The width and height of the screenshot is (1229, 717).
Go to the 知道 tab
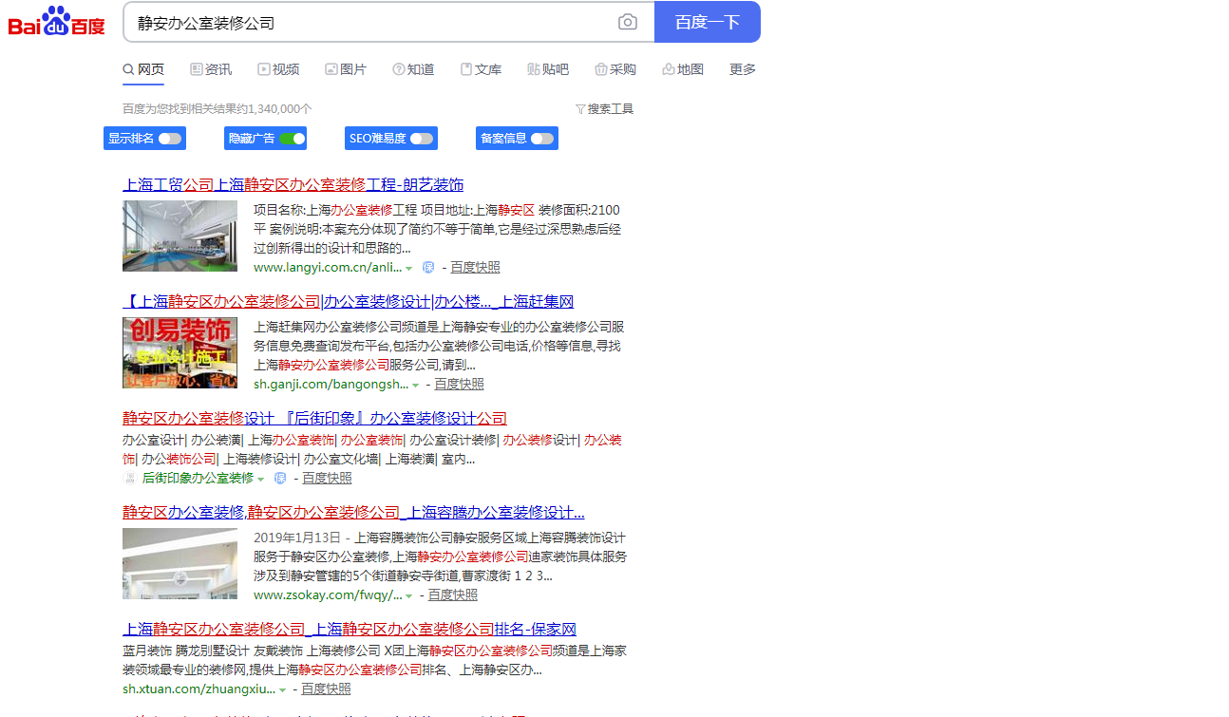point(413,69)
